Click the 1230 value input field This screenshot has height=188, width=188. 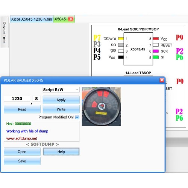(x=17, y=99)
